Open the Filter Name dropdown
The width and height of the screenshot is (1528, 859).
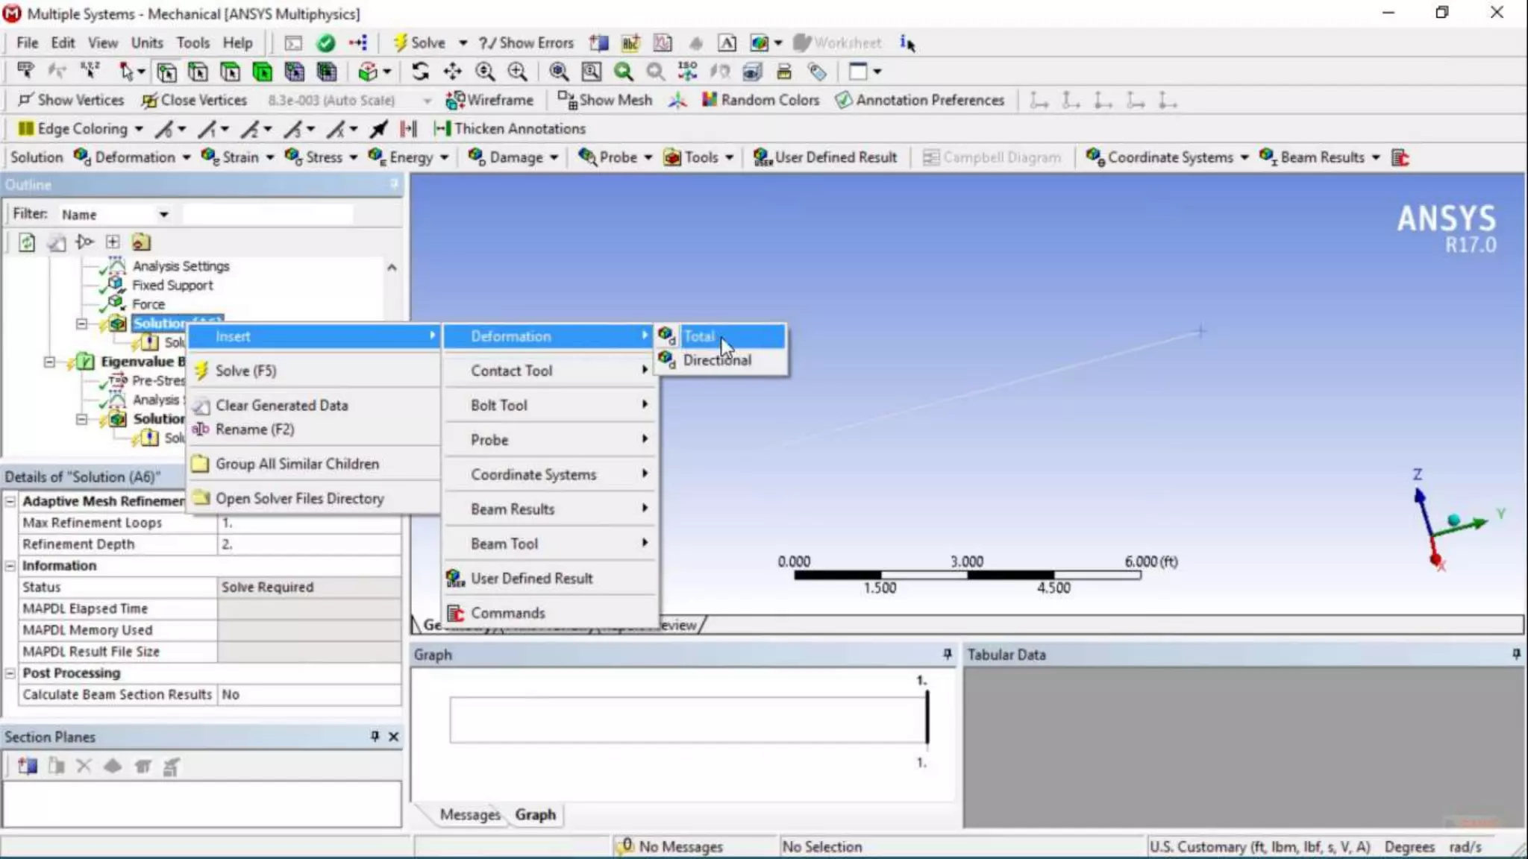(163, 215)
